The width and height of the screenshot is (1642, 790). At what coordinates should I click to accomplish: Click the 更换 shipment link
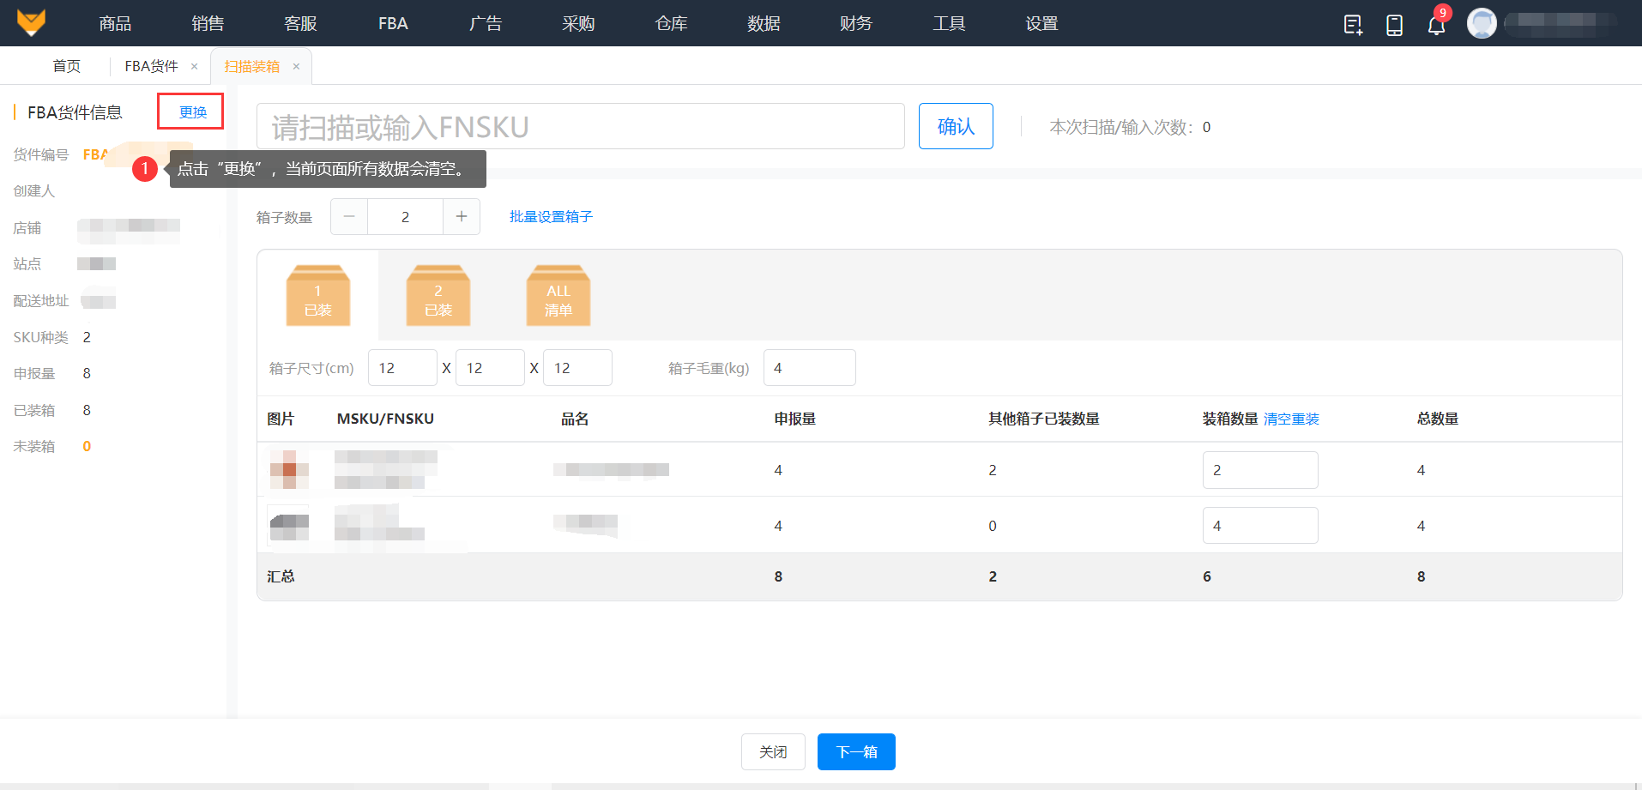[x=192, y=112]
